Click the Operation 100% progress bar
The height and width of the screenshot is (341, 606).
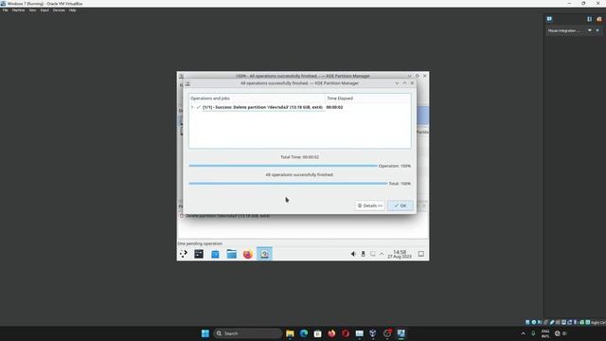(283, 166)
